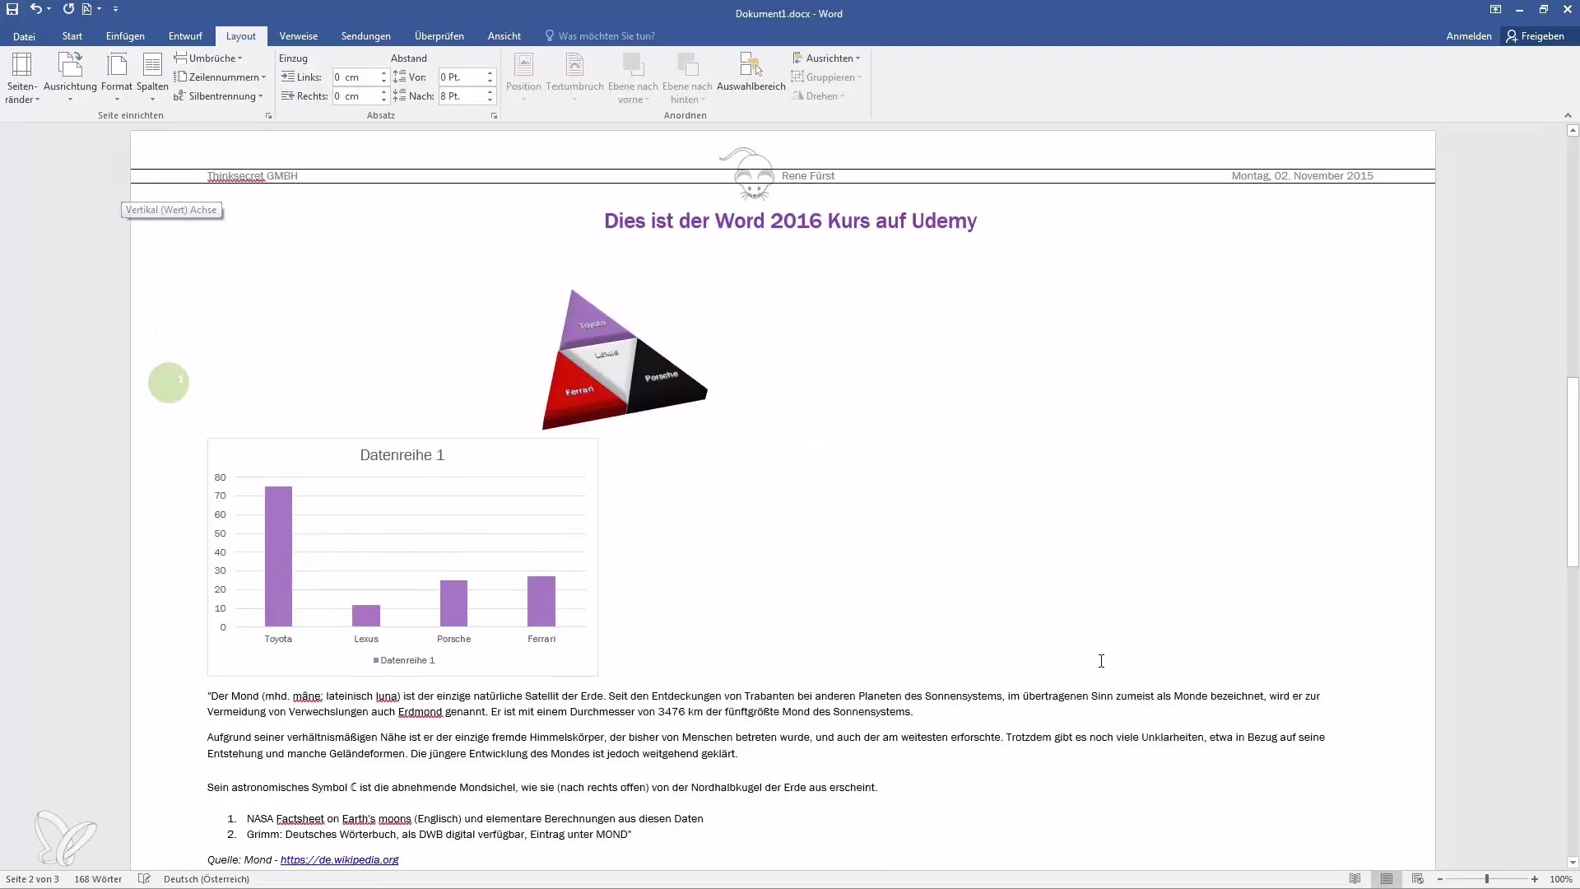
Task: Undo the last action
Action: 35,9
